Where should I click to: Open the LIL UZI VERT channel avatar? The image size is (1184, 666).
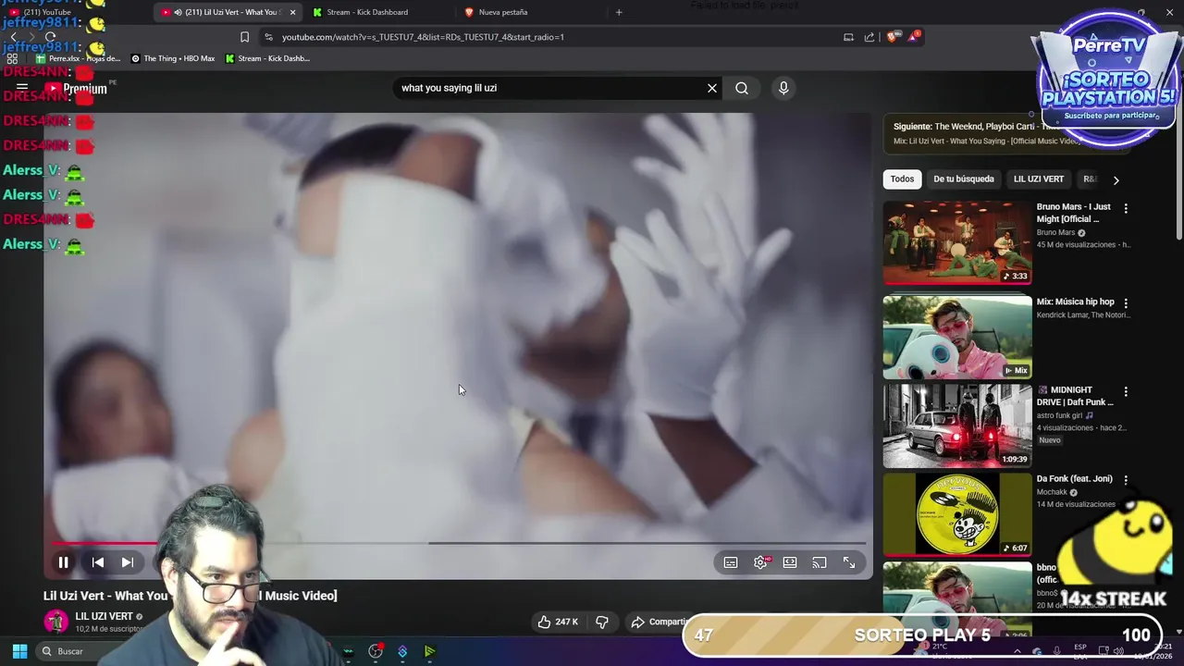(56, 622)
